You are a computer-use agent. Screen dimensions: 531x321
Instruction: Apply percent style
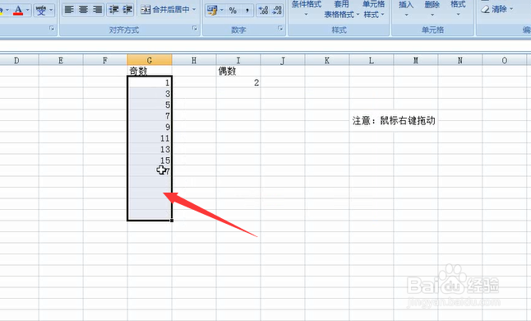click(x=233, y=10)
